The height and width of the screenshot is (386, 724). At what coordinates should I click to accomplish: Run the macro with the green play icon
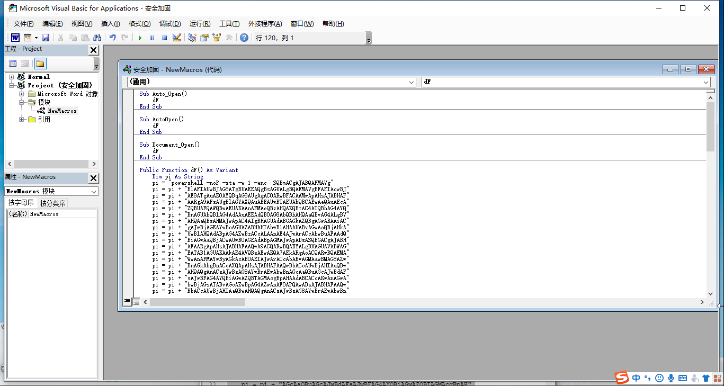point(140,38)
